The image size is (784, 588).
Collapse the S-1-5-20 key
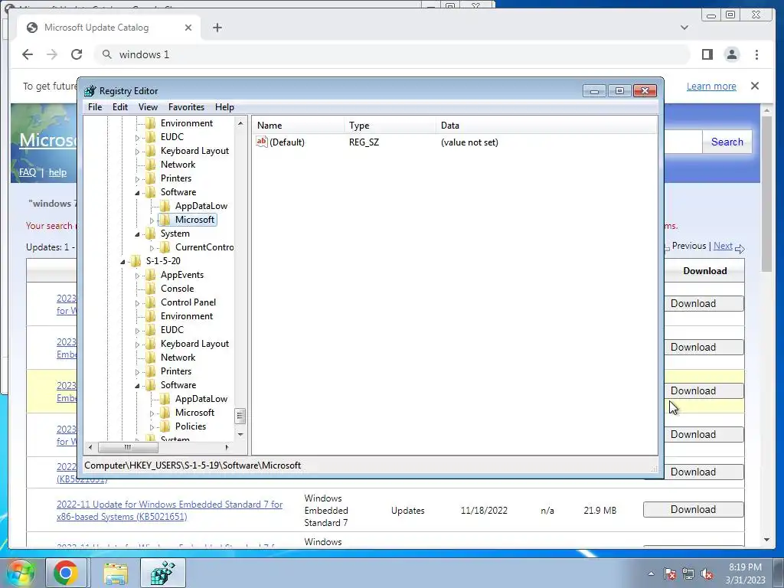(x=123, y=262)
